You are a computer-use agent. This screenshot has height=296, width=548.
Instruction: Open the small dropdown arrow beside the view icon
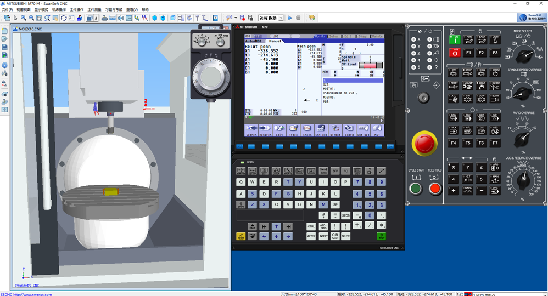(97, 18)
